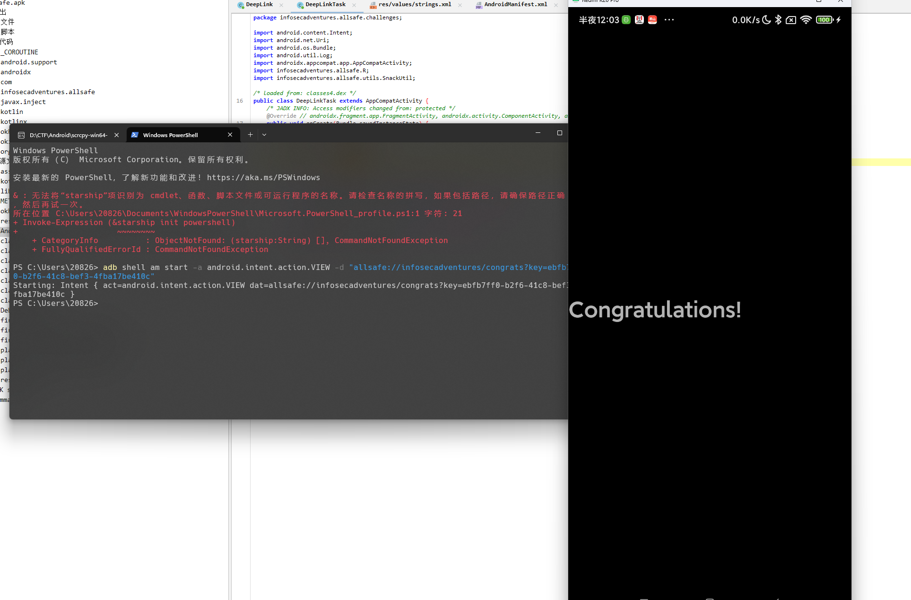Select infosecadventures.allsafe package in tree
This screenshot has height=600, width=911.
click(48, 92)
